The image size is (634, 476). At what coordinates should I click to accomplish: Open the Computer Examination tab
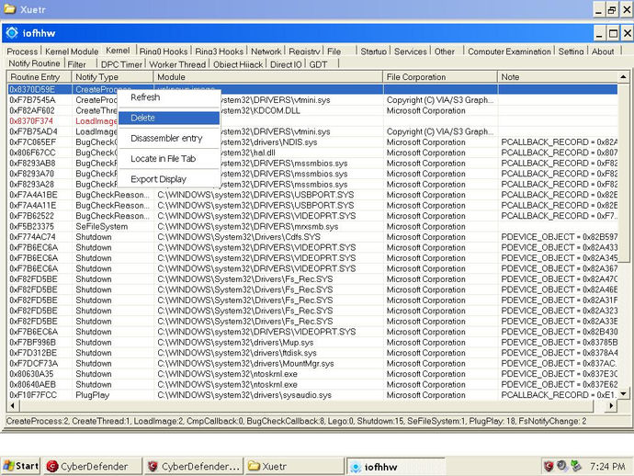pyautogui.click(x=509, y=51)
